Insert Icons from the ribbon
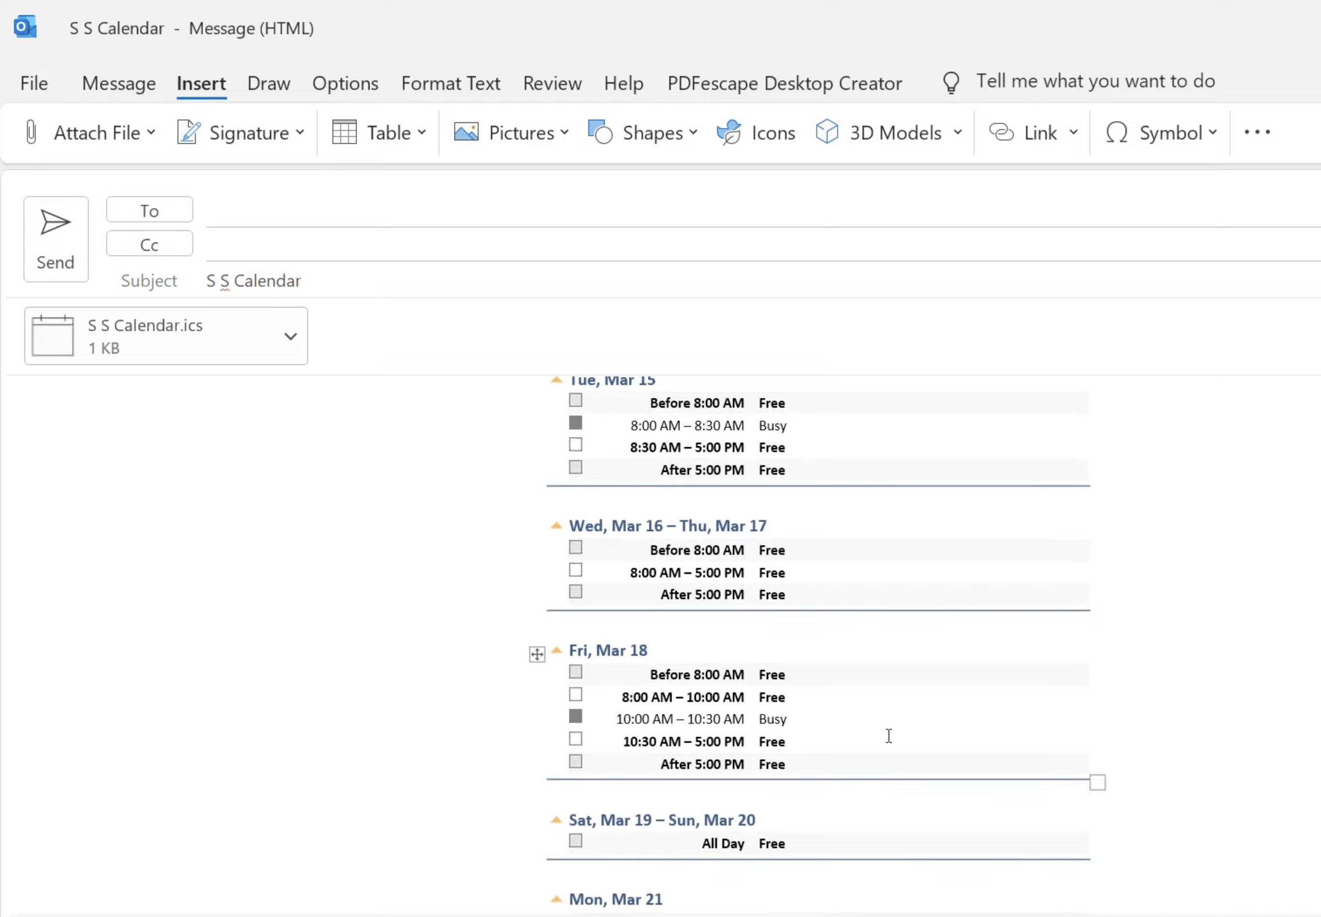Screen dimensions: 1321x917 tap(756, 132)
